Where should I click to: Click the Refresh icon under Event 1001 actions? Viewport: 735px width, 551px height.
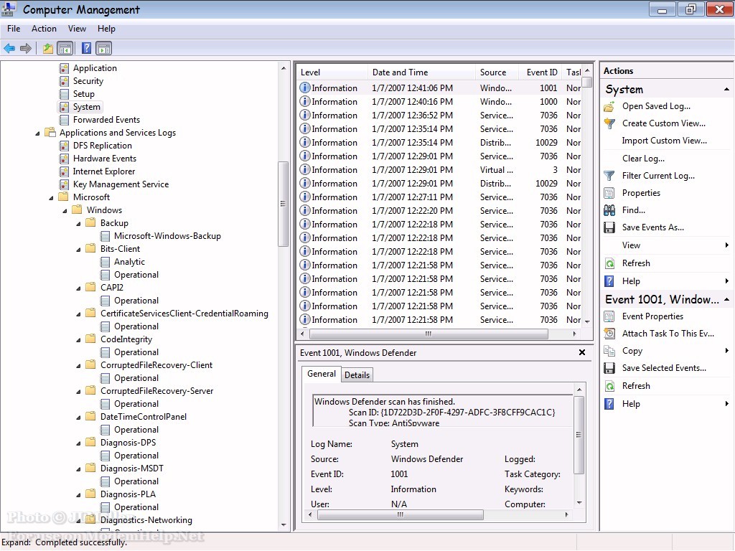pos(609,386)
